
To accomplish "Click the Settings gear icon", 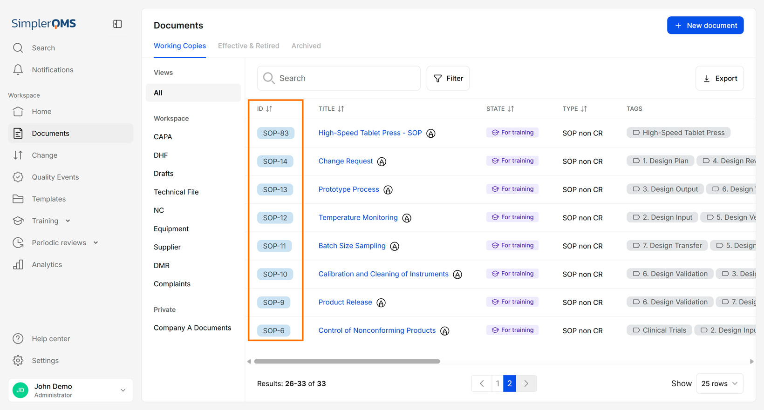I will click(18, 361).
